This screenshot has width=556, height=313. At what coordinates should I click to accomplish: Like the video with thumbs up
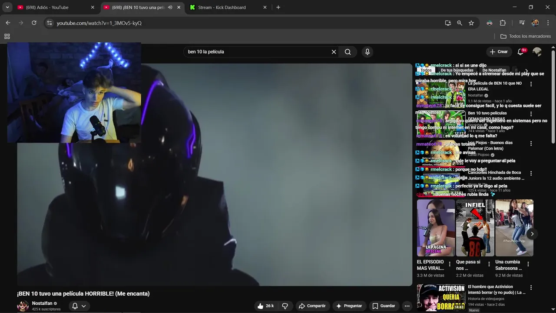pyautogui.click(x=265, y=306)
